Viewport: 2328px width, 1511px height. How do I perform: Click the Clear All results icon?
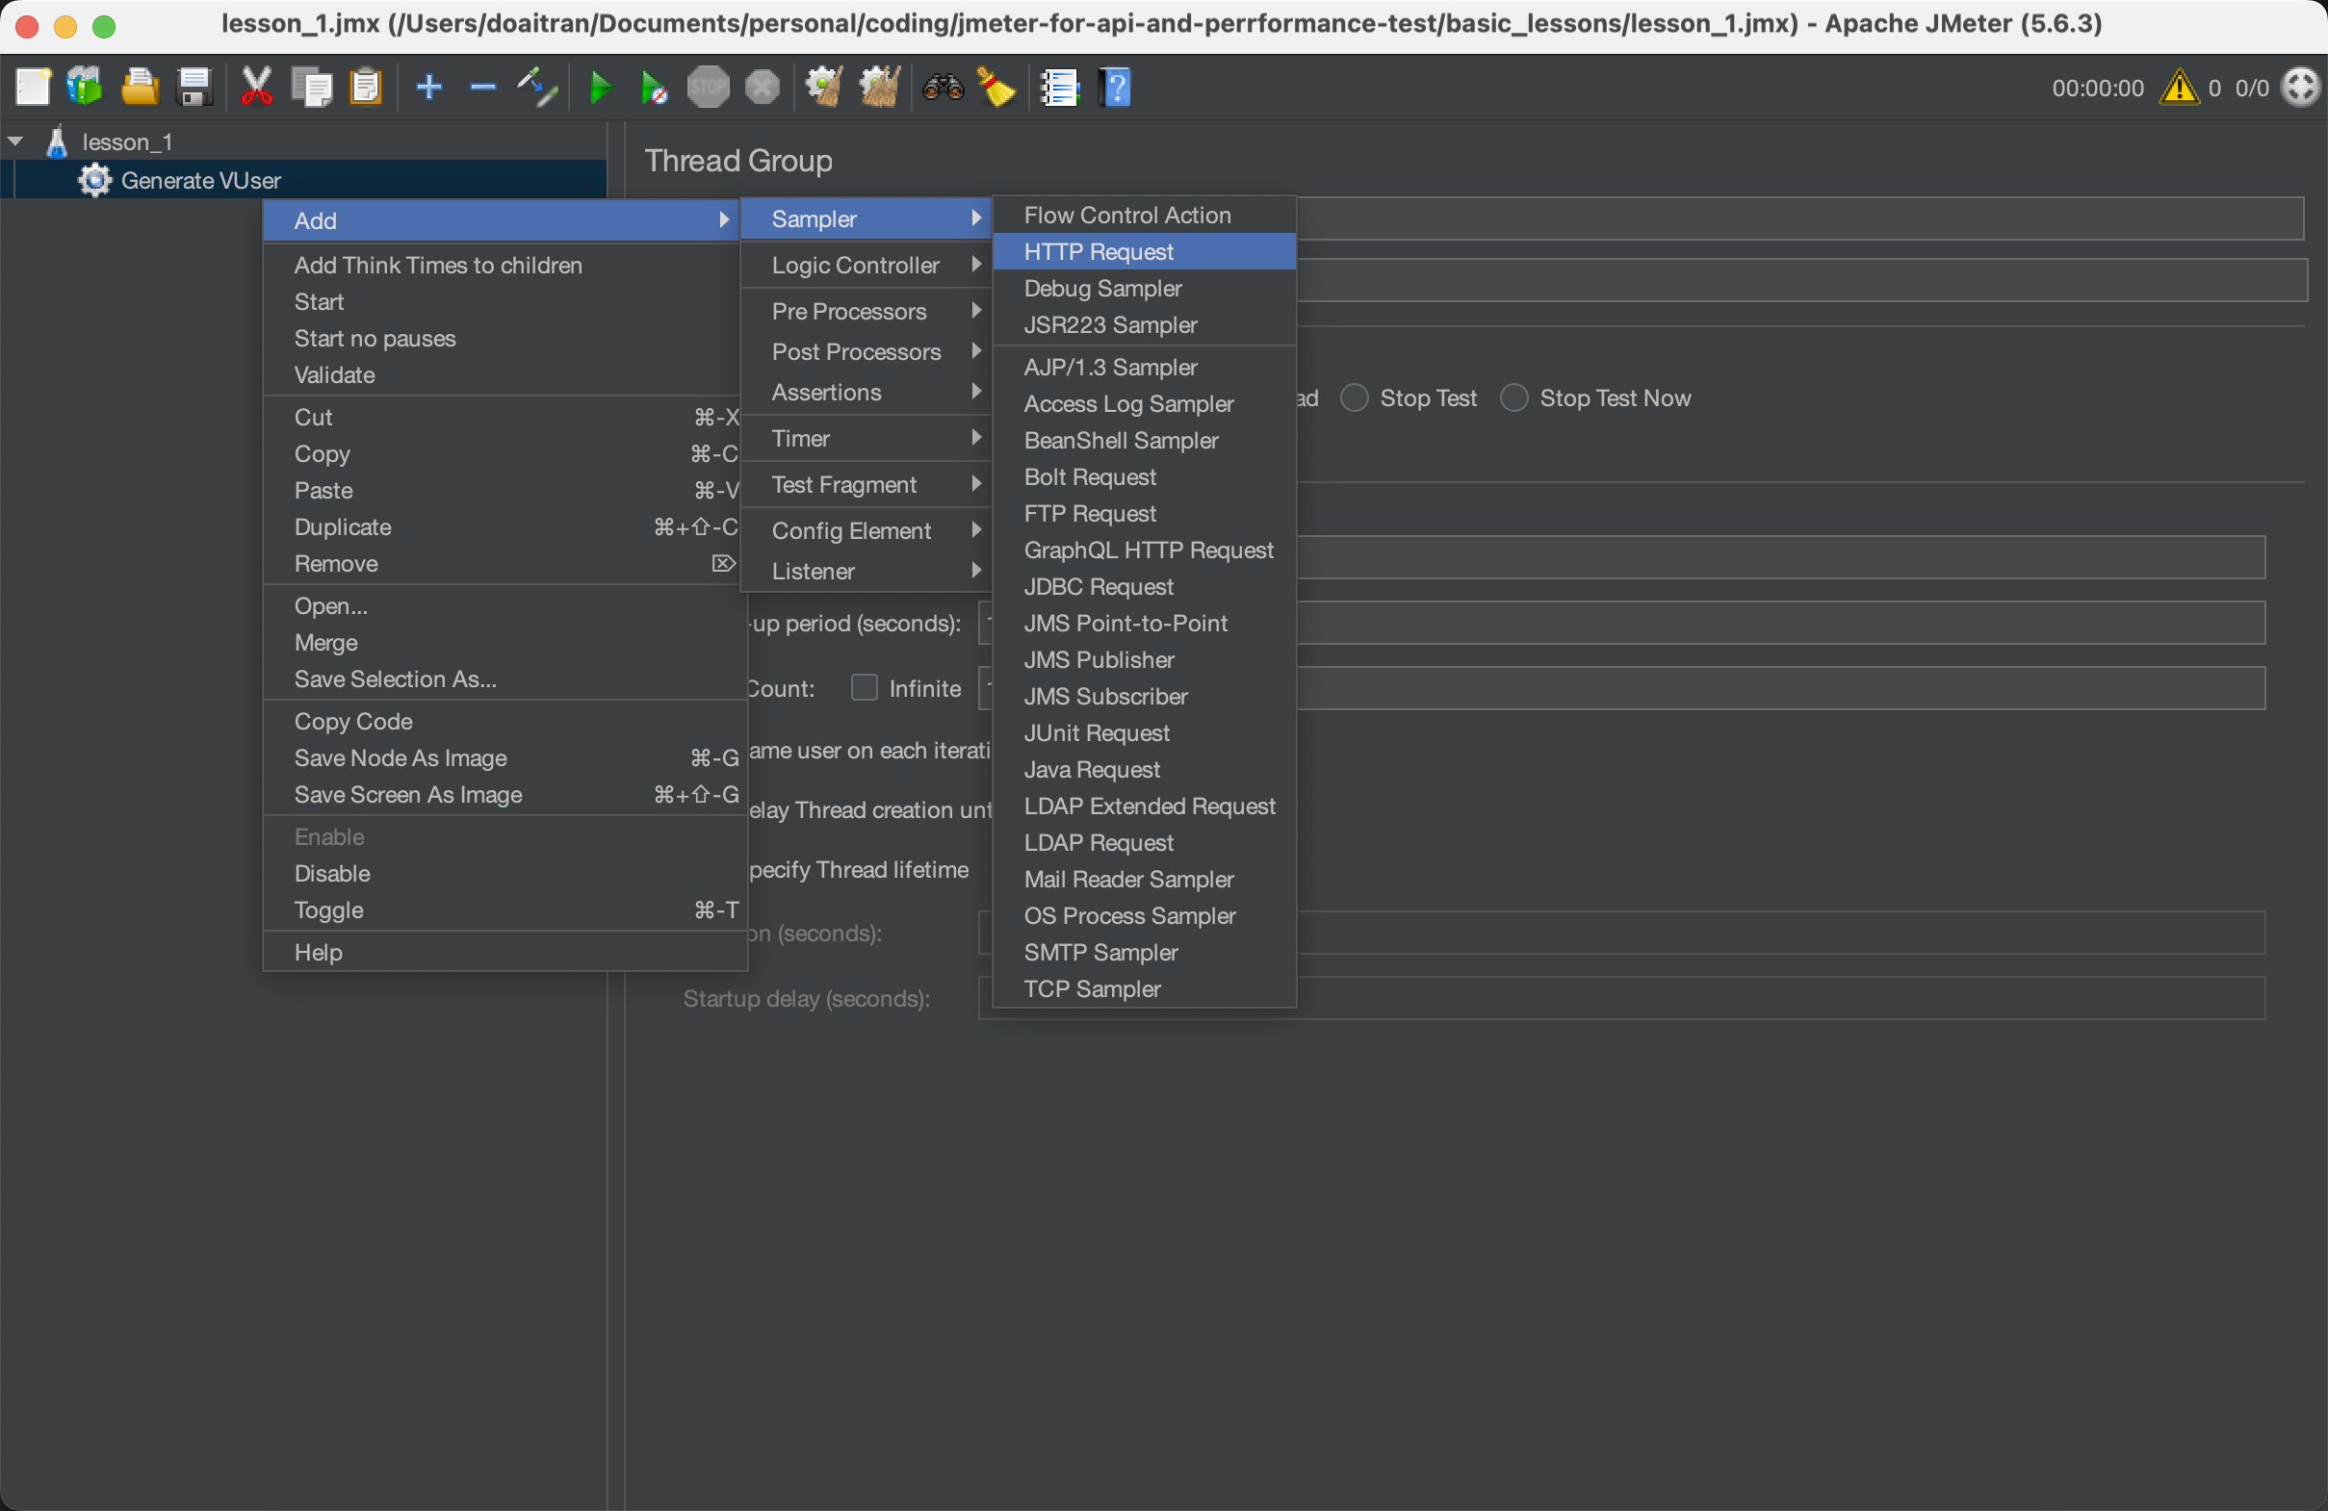tap(879, 87)
